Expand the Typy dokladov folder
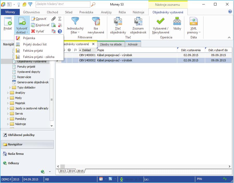The width and height of the screenshot is (234, 183). 10,87
